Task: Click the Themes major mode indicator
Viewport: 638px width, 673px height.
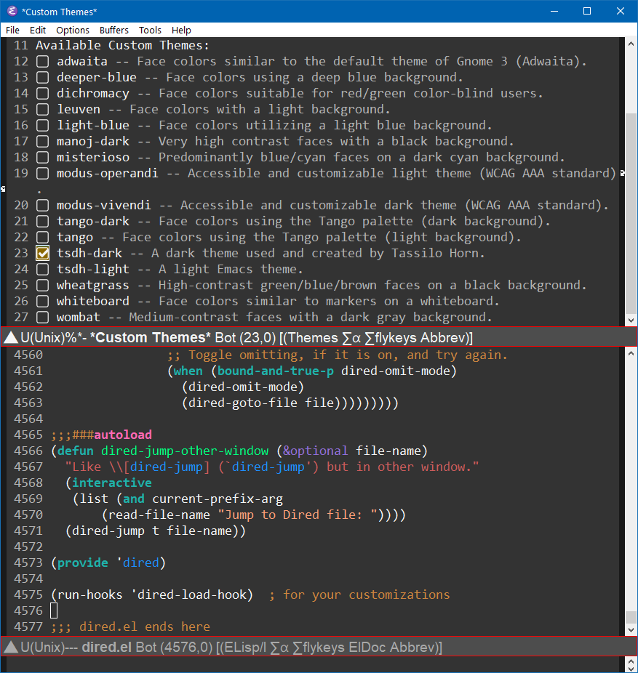Action: click(x=313, y=338)
